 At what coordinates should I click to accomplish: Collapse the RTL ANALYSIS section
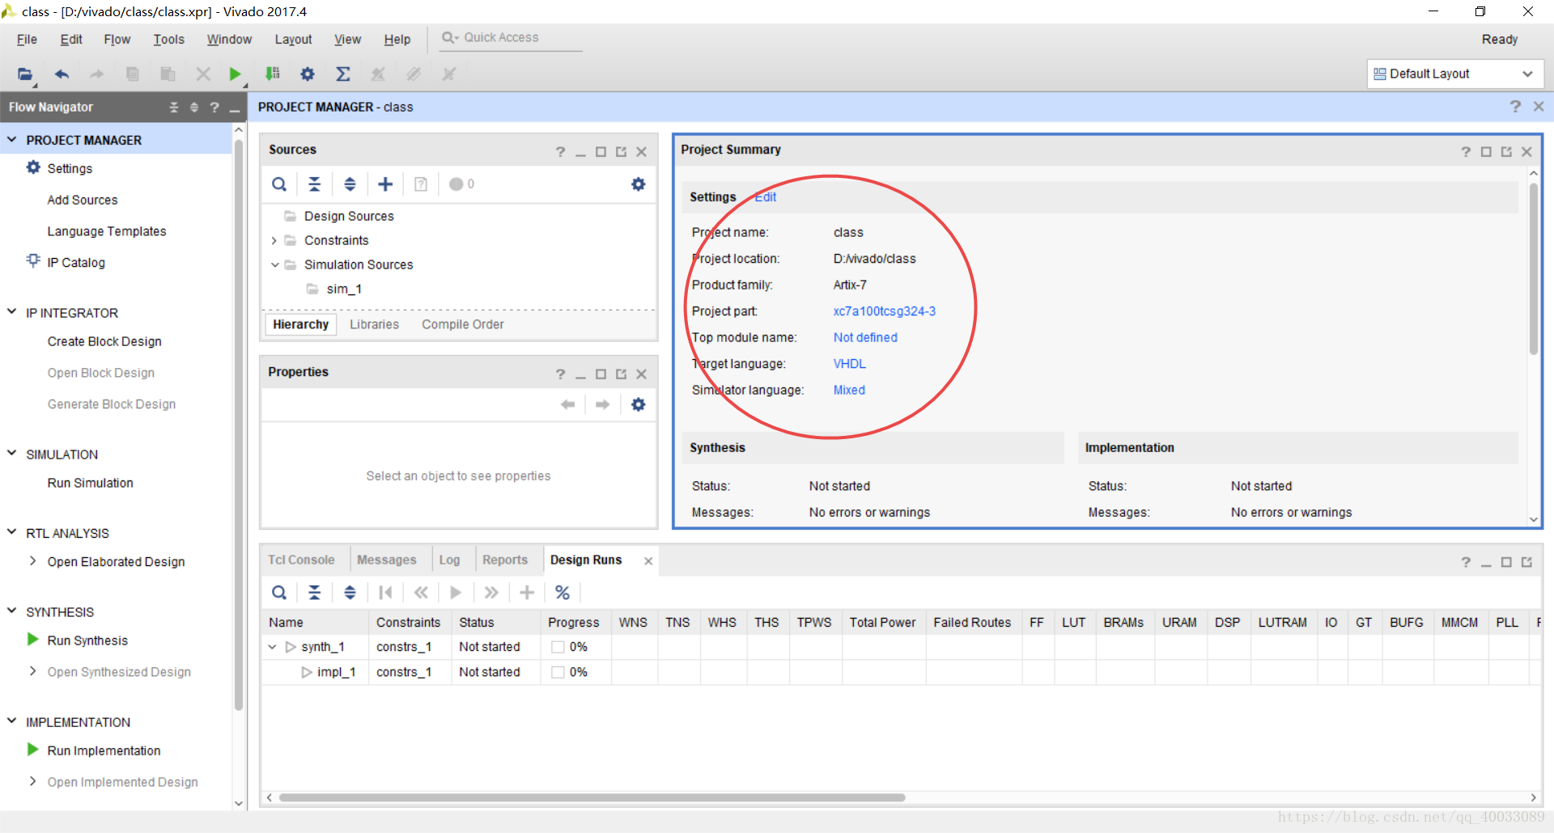12,531
